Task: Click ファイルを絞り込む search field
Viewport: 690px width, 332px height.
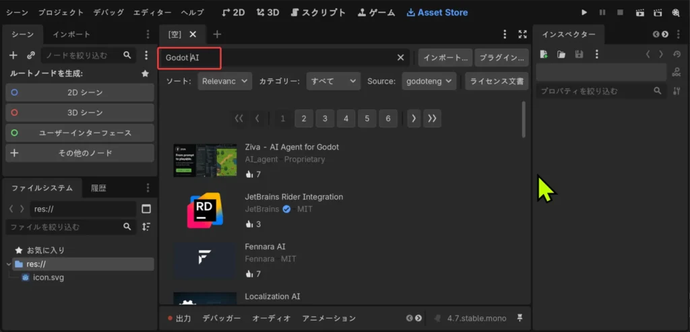Action: 70,227
